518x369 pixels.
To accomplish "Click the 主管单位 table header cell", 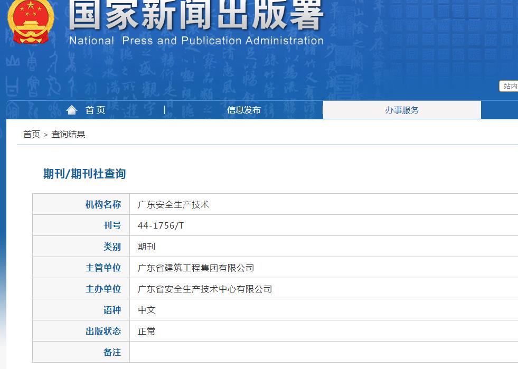I will pos(102,268).
